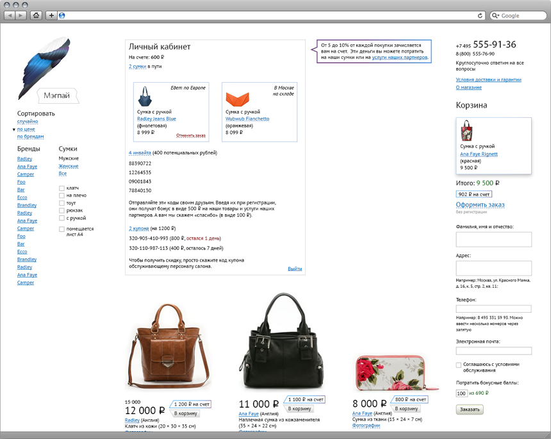Click the orange Wubwub Fianchetto bag image

pyautogui.click(x=237, y=99)
